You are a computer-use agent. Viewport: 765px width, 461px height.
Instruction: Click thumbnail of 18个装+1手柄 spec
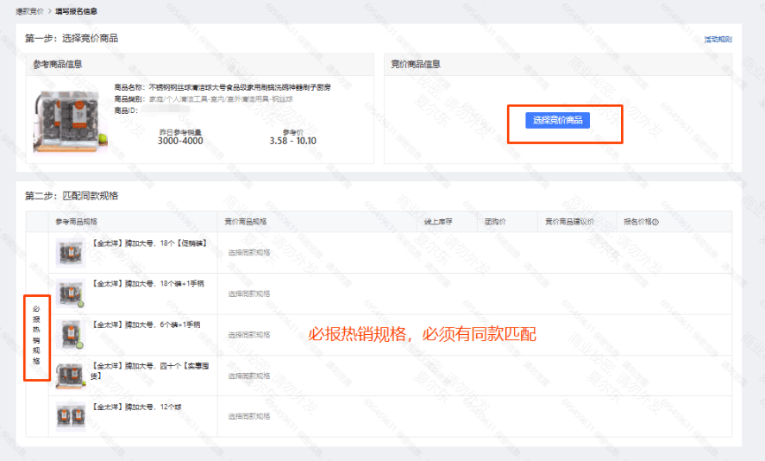70,294
